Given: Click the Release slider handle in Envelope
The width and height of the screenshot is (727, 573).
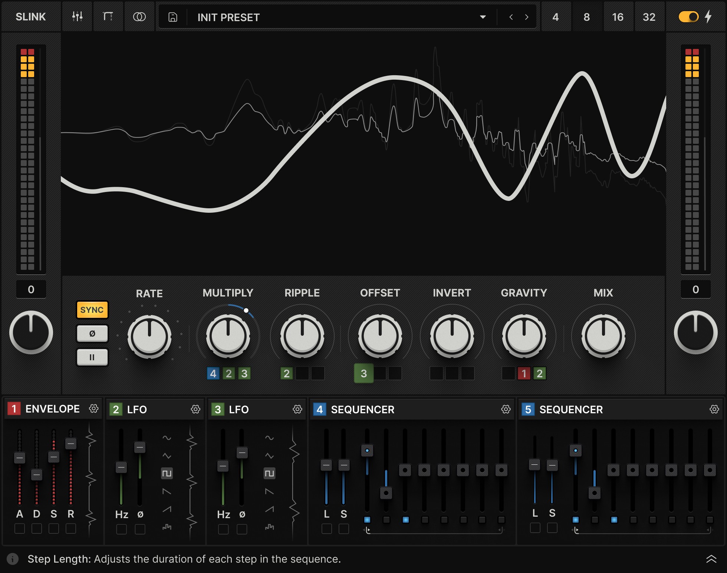Looking at the screenshot, I should (71, 443).
